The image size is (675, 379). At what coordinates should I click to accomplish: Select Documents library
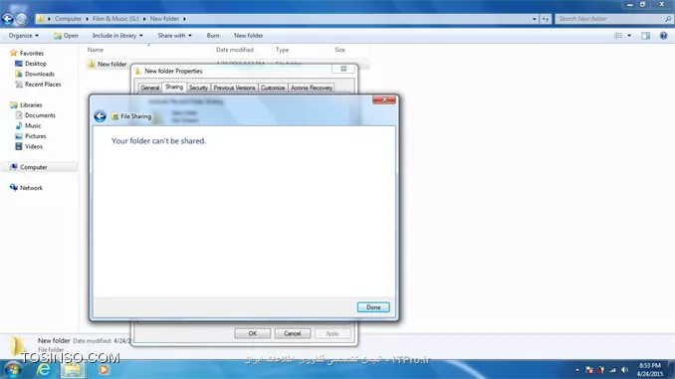pyautogui.click(x=40, y=114)
